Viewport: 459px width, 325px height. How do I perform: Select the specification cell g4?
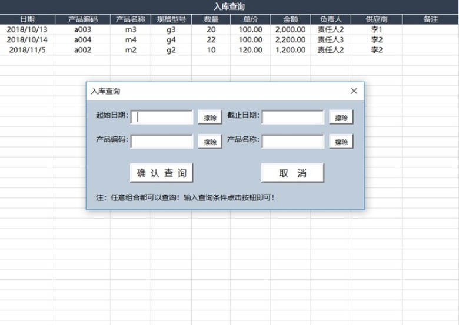tap(171, 40)
